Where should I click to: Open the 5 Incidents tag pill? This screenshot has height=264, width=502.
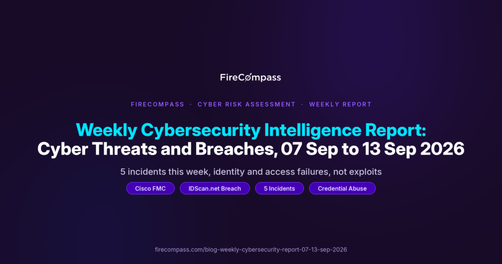tap(279, 188)
